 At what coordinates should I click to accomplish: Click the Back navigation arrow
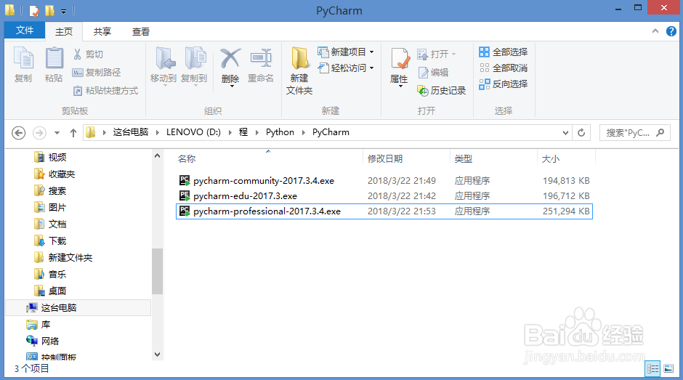pyautogui.click(x=18, y=132)
